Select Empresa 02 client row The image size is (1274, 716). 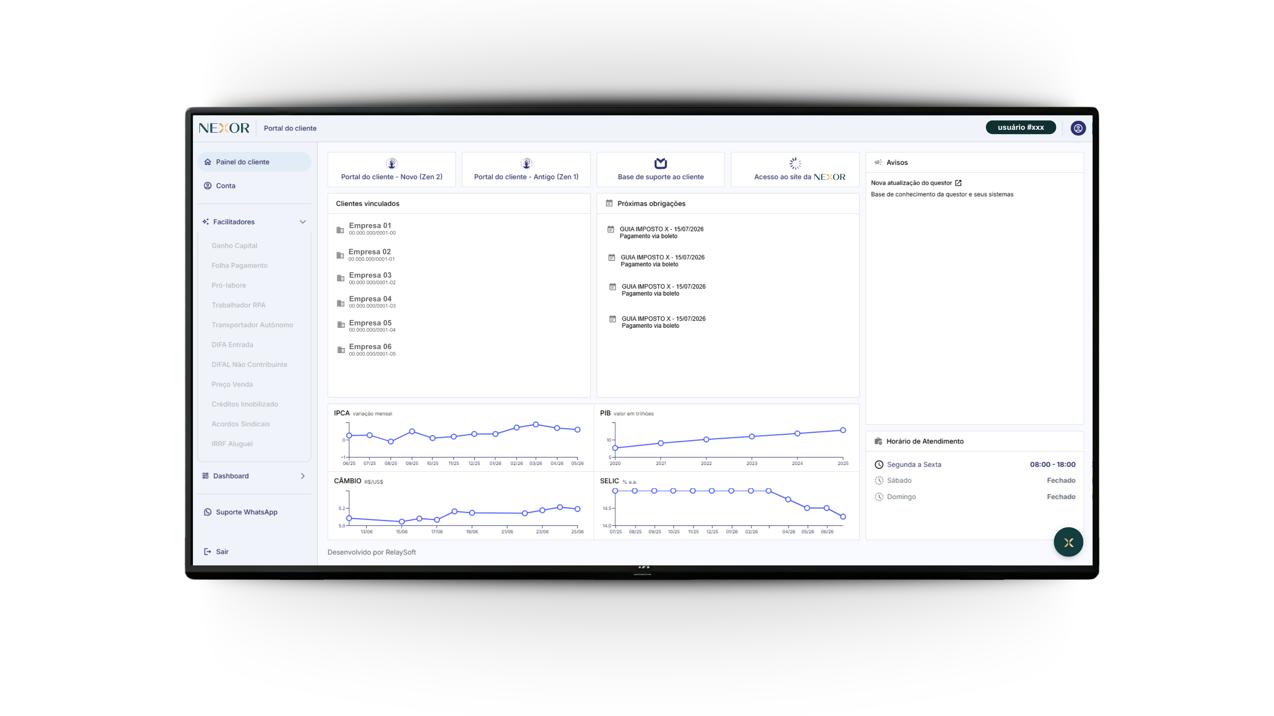(371, 255)
